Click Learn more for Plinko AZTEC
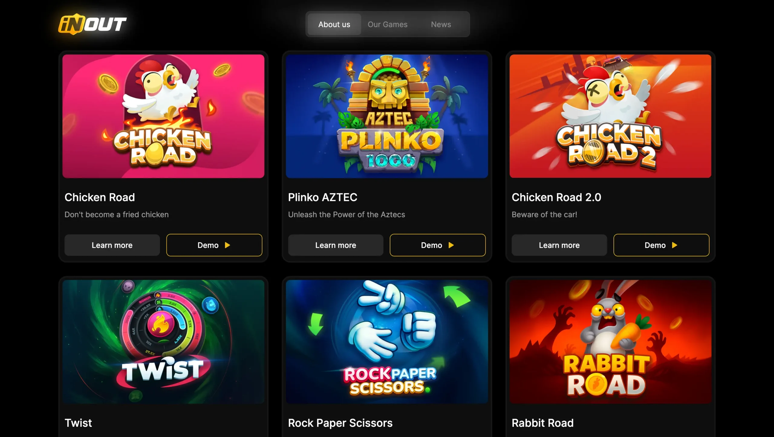 click(336, 245)
